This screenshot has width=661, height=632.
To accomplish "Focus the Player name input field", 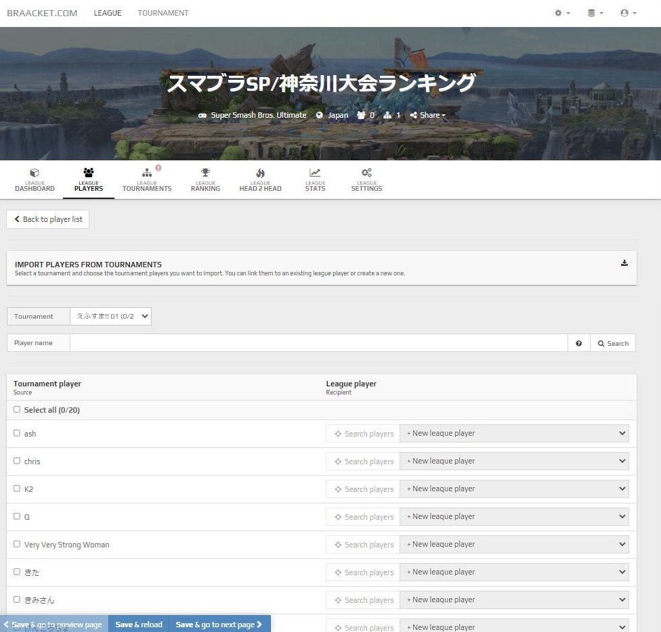I will coord(319,343).
